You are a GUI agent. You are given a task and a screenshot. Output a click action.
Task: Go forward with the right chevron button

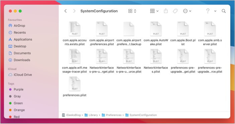pyautogui.click(x=74, y=11)
